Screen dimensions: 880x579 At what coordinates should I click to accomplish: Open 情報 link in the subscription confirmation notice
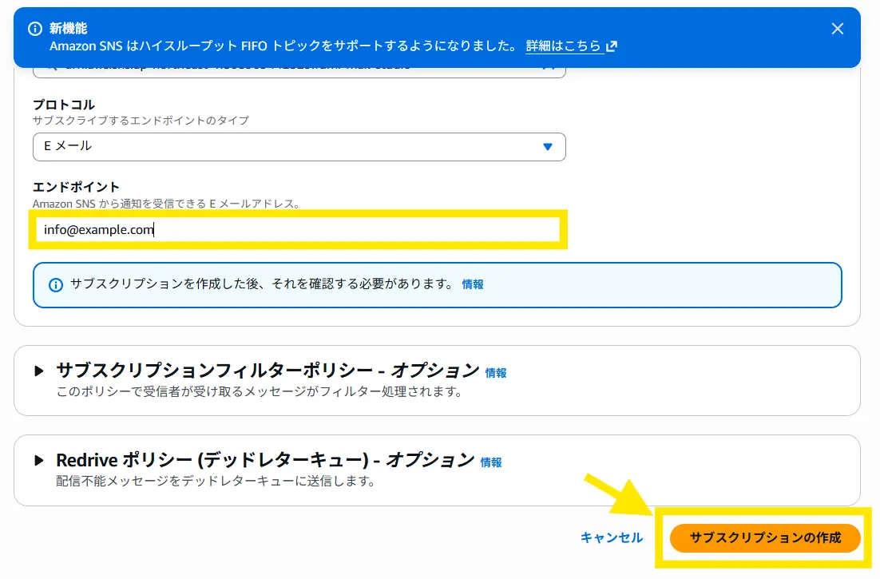click(473, 284)
